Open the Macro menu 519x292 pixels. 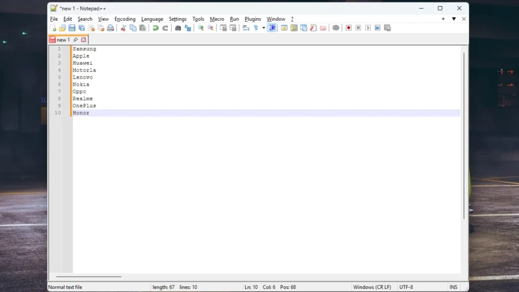[217, 19]
